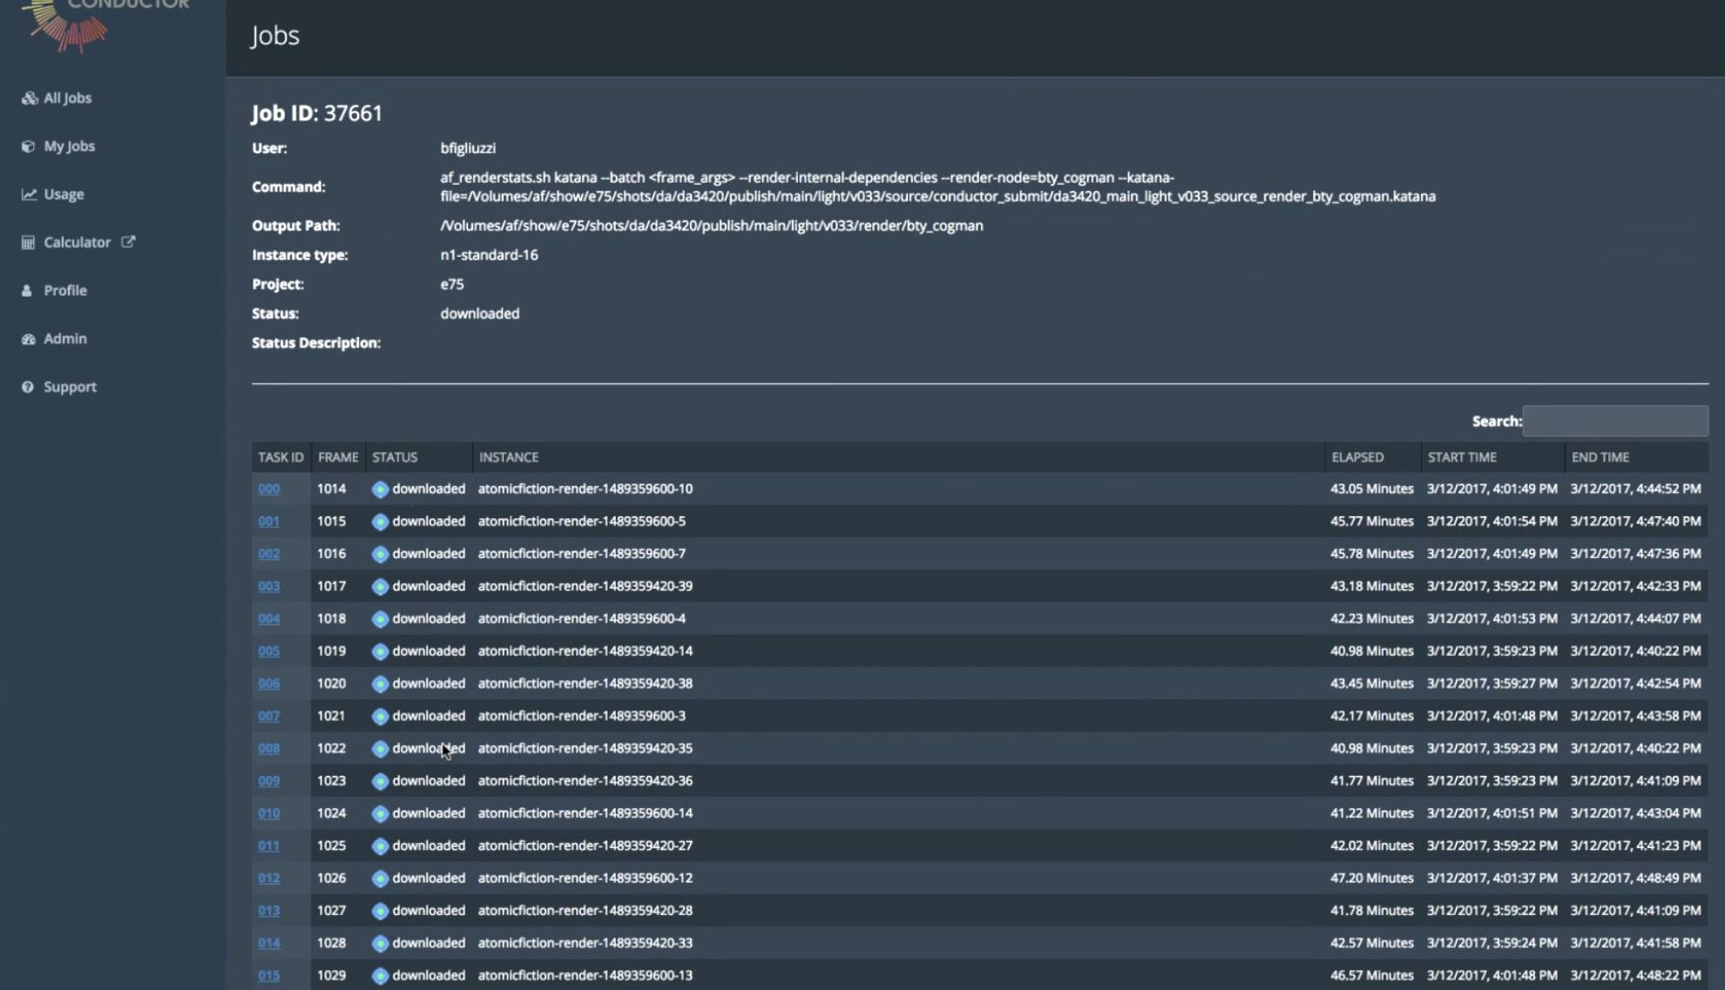Click the user name bfigliuzzi
This screenshot has width=1725, height=990.
468,148
